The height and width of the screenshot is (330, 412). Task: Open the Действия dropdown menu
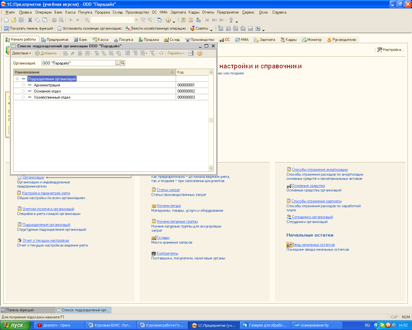(22, 53)
